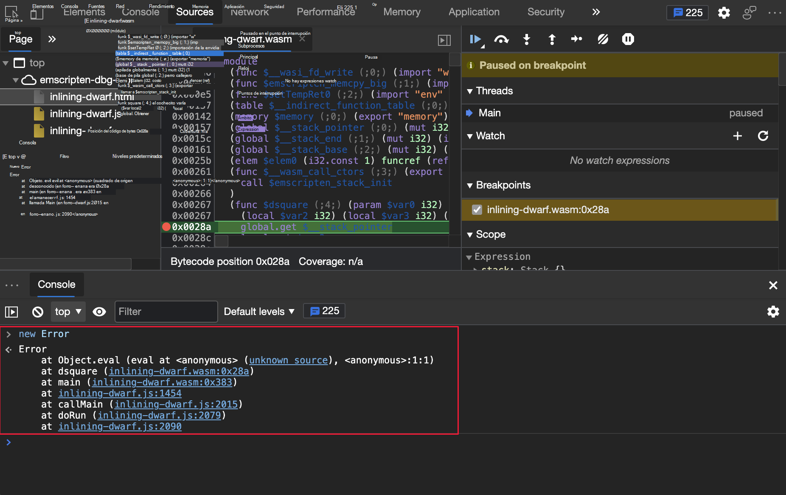This screenshot has width=786, height=495.
Task: Open the Application tab
Action: click(474, 12)
